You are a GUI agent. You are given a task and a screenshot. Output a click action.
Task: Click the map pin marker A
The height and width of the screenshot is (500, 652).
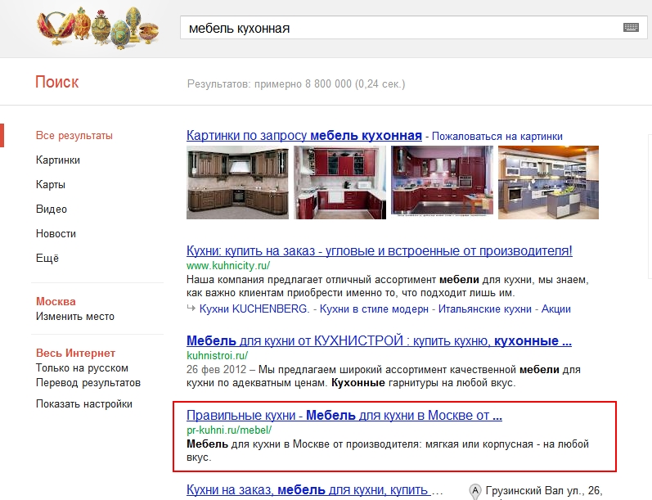[x=474, y=491]
